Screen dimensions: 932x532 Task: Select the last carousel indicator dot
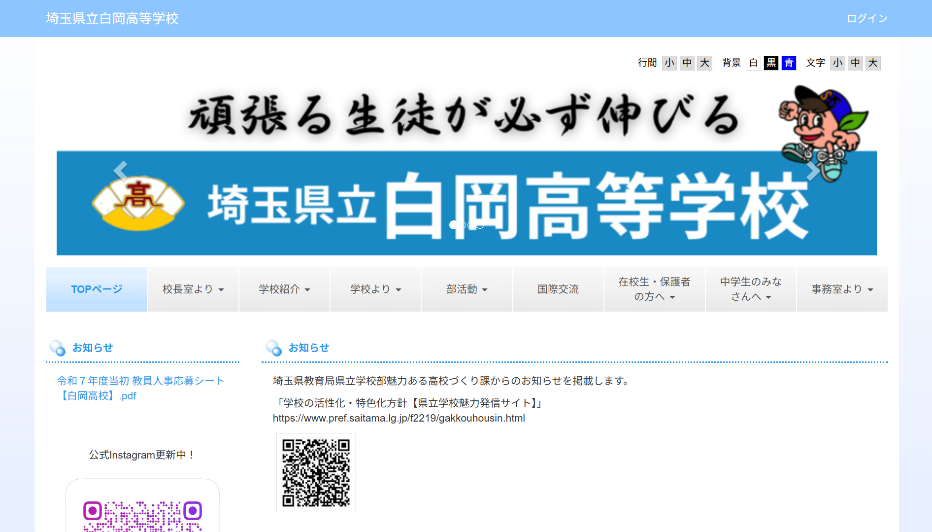tap(480, 225)
